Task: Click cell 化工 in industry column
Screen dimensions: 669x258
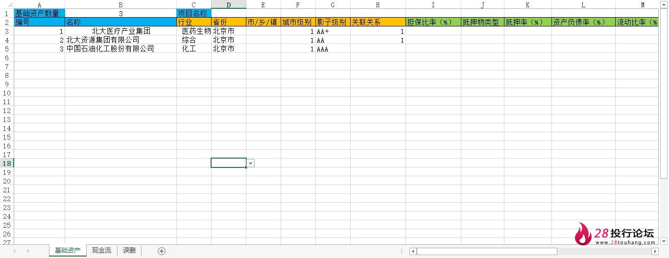Action: click(x=194, y=48)
